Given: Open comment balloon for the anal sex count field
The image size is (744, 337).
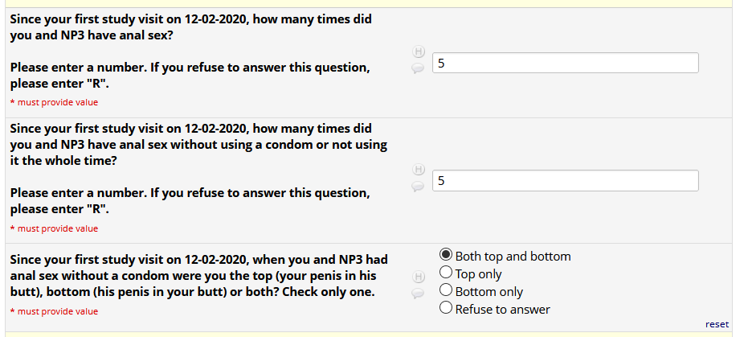Looking at the screenshot, I should coord(418,69).
